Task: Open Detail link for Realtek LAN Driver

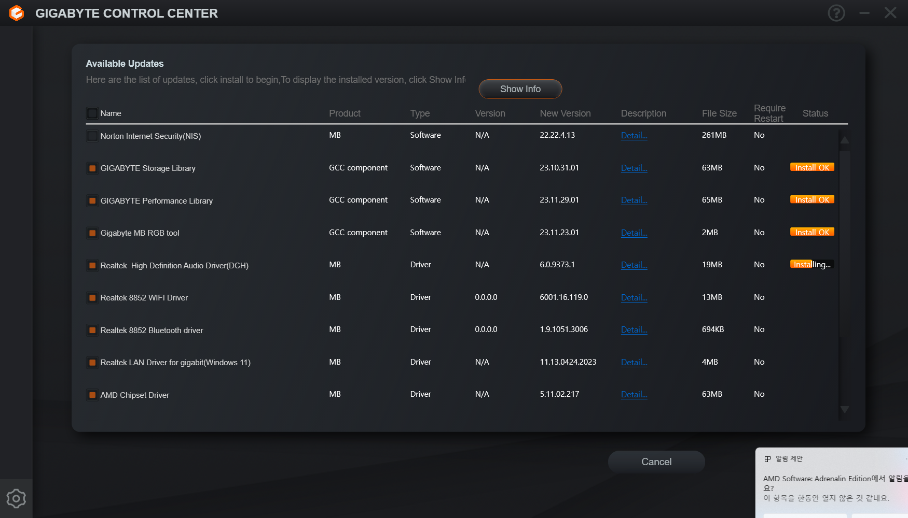Action: coord(634,363)
